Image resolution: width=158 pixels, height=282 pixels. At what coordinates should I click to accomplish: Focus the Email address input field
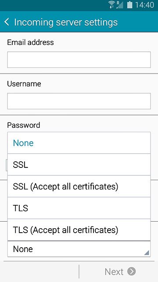(79, 60)
